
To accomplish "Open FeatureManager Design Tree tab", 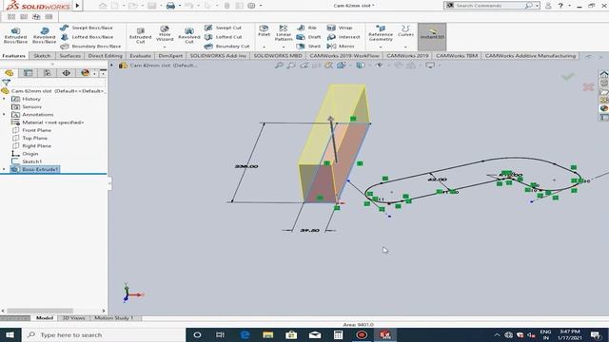I will pos(10,73).
